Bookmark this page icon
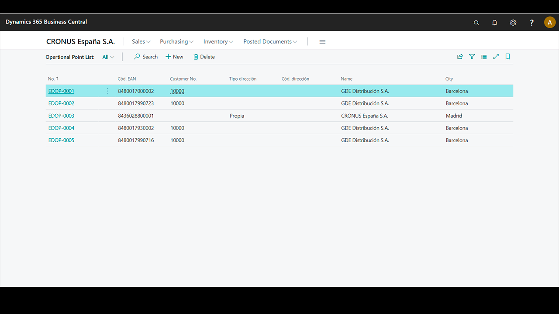This screenshot has width=559, height=314. coord(507,57)
